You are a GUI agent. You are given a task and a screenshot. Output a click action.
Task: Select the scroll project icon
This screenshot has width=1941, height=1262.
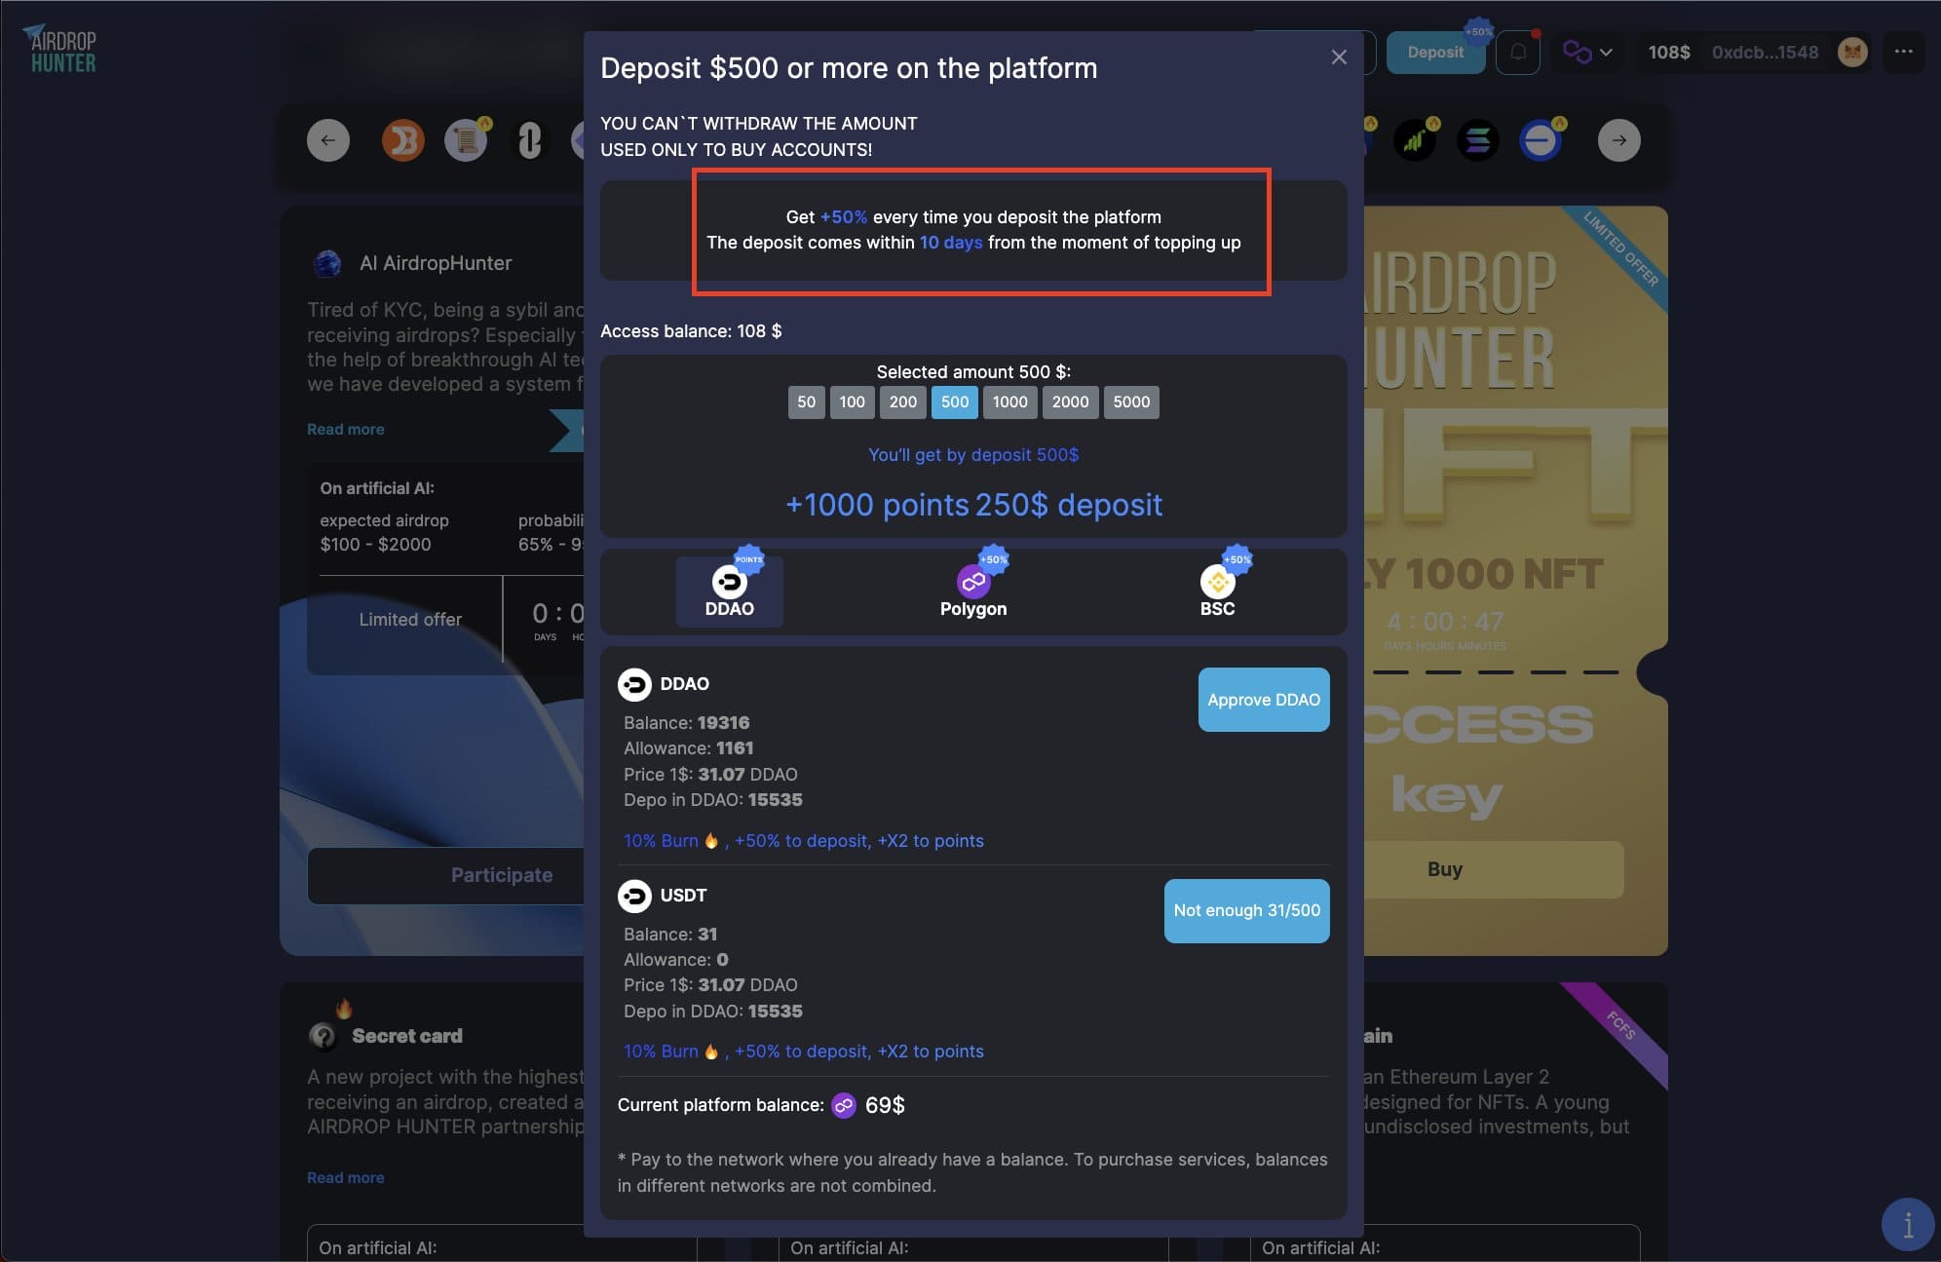[x=466, y=140]
